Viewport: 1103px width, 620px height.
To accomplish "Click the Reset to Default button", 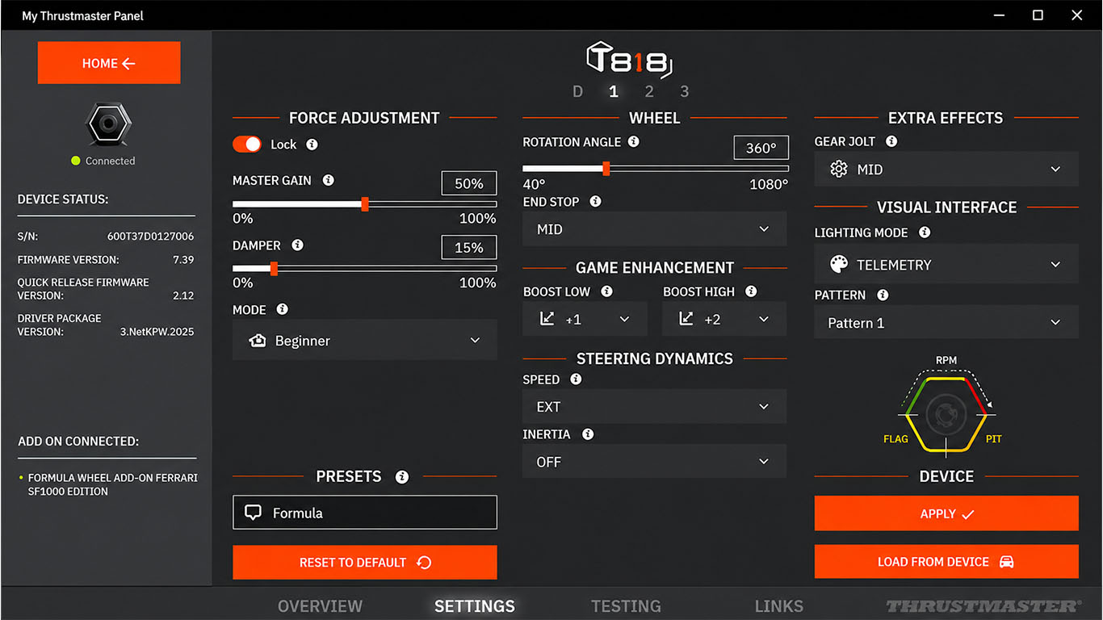I will [365, 563].
